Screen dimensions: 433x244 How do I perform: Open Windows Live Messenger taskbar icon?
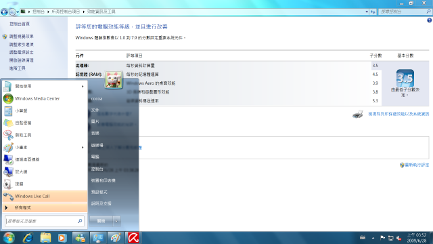[81, 238]
